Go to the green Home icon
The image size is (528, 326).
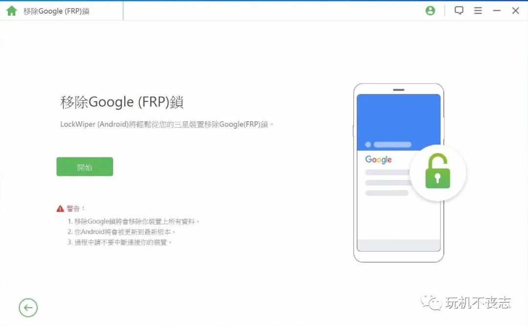(x=11, y=11)
